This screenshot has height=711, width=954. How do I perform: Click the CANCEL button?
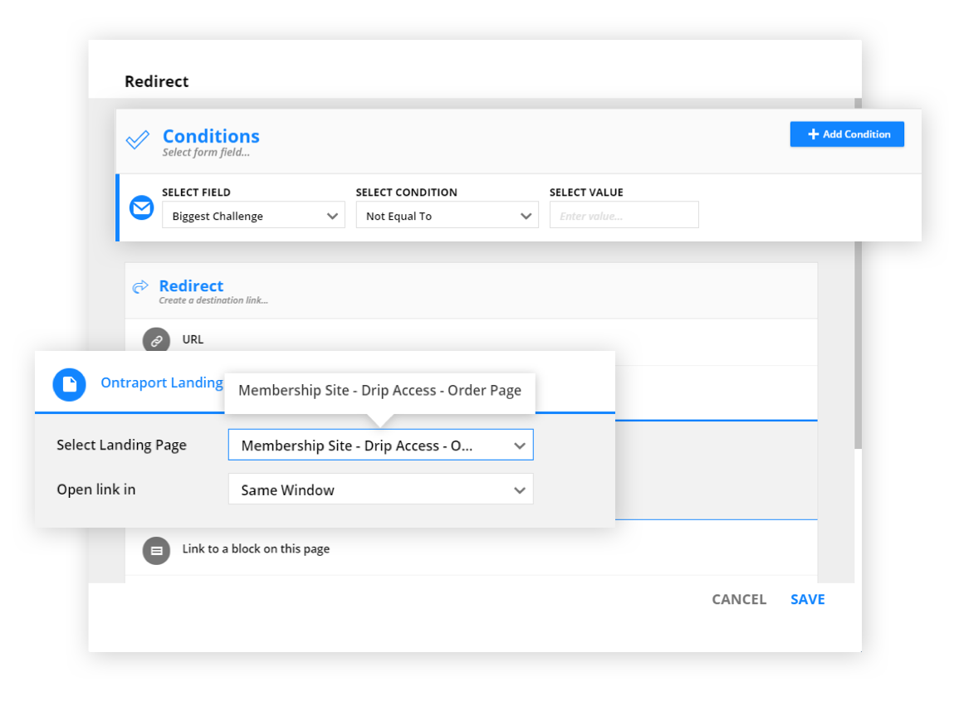738,599
